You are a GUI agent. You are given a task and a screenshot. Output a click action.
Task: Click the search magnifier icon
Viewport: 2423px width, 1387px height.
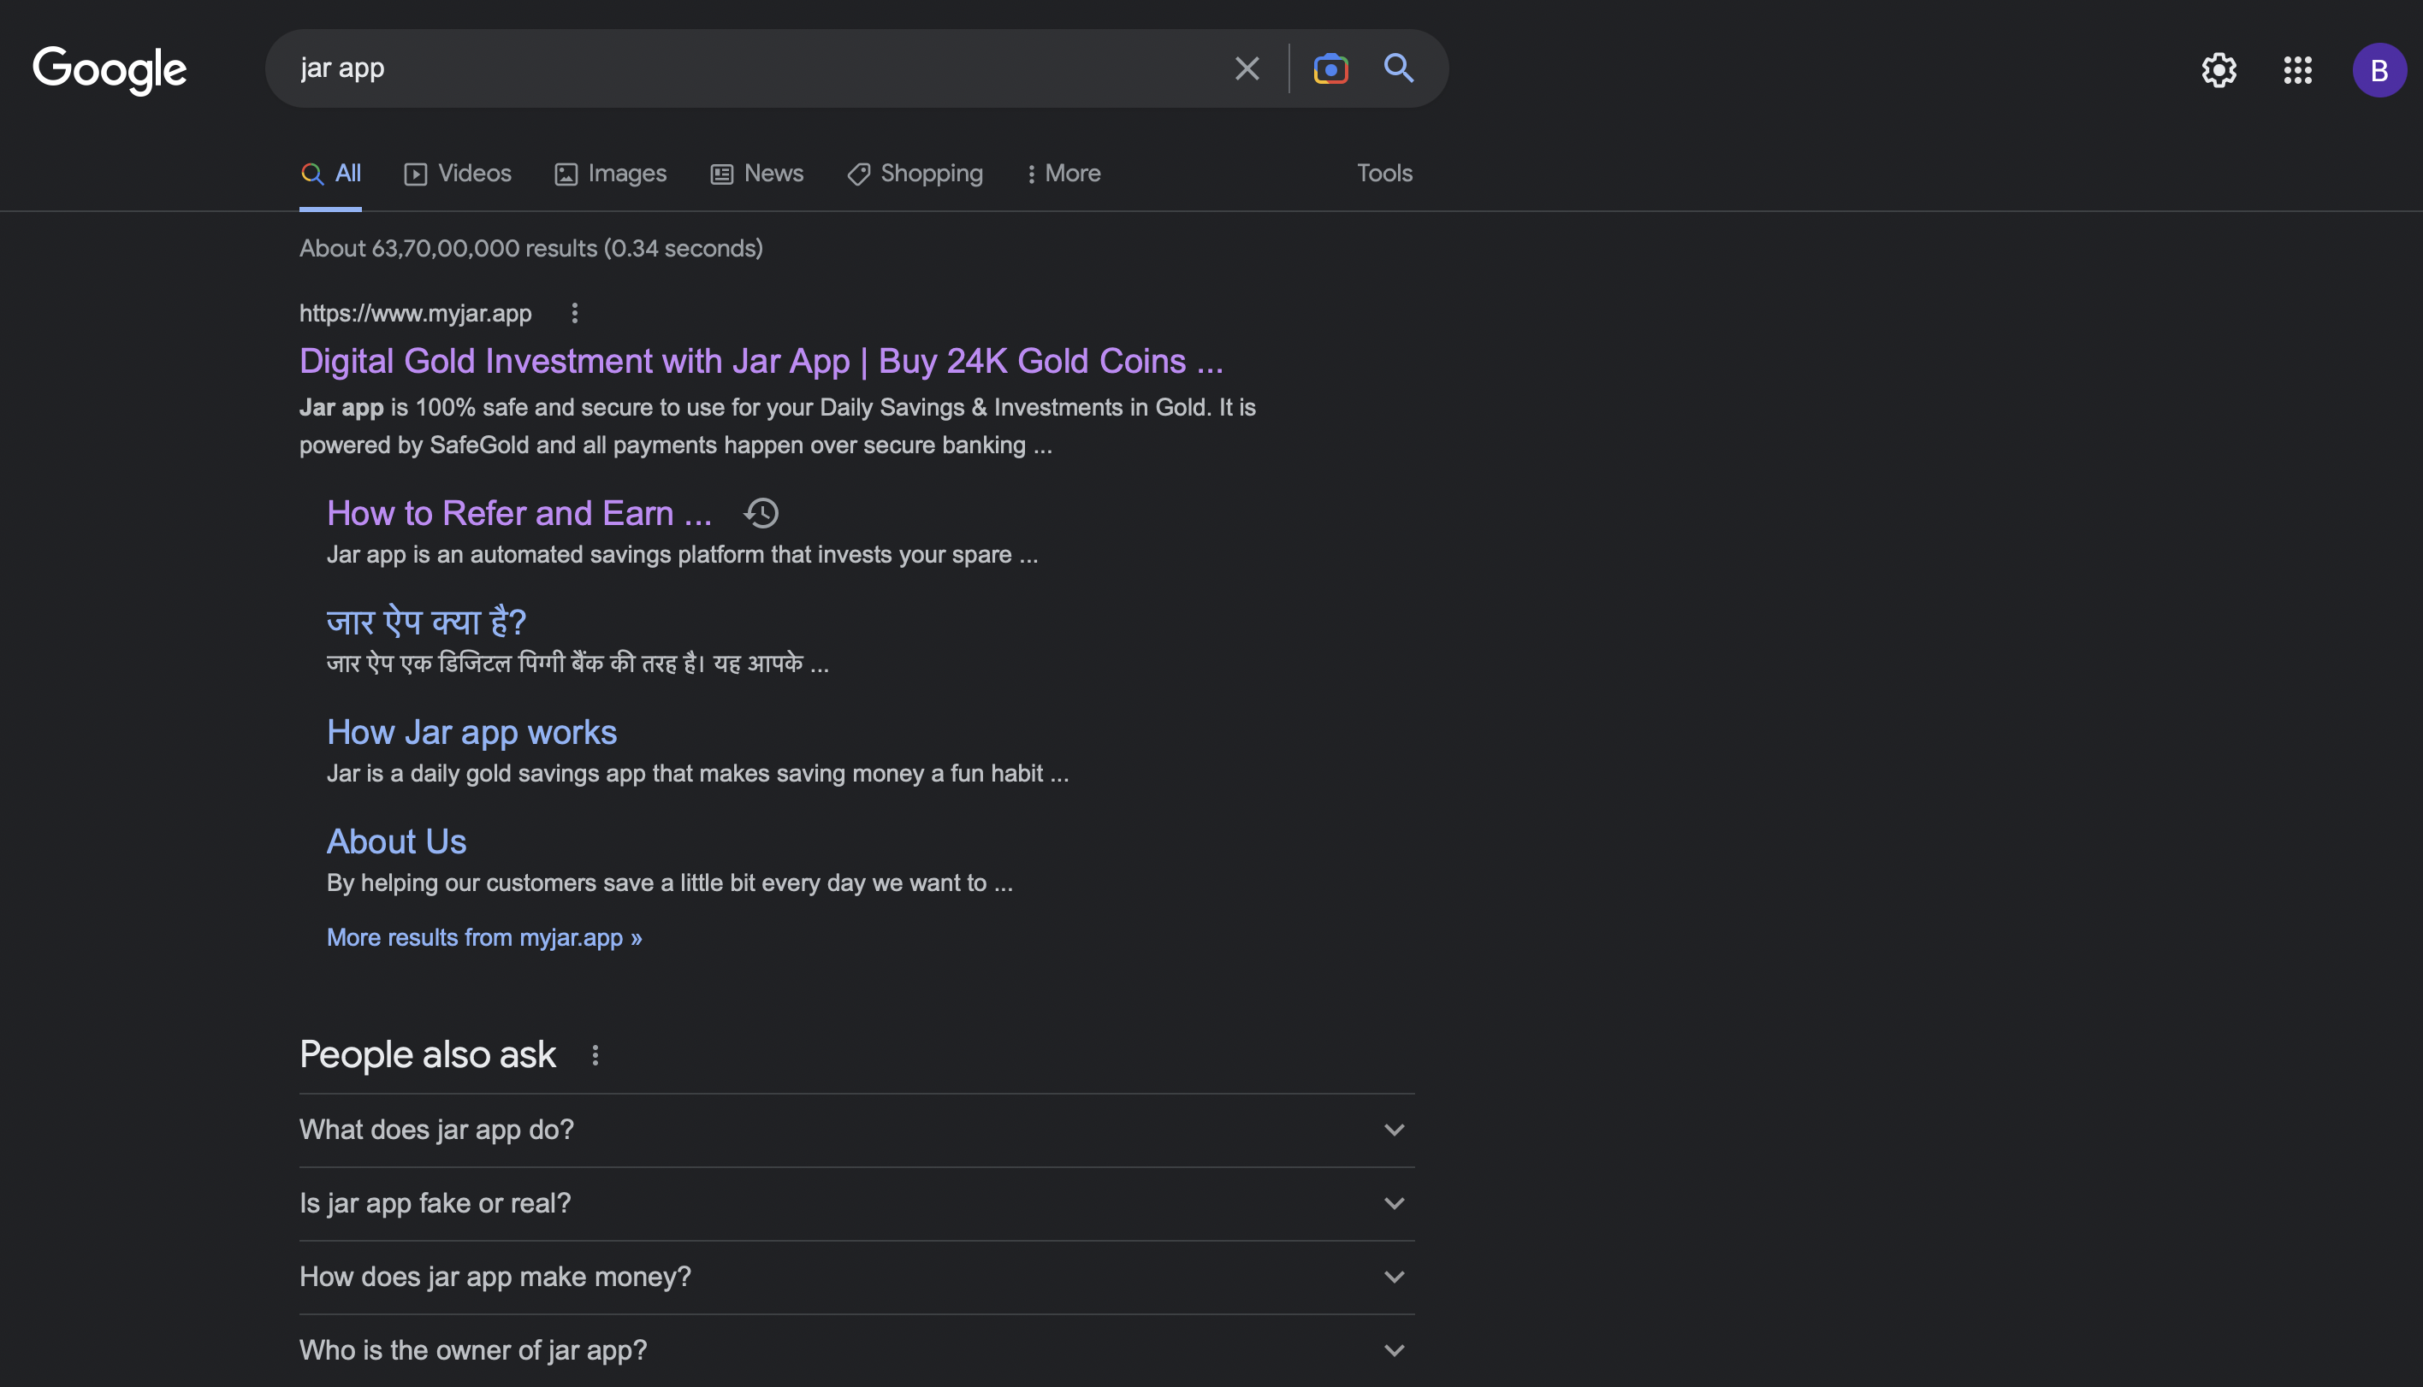coord(1399,68)
